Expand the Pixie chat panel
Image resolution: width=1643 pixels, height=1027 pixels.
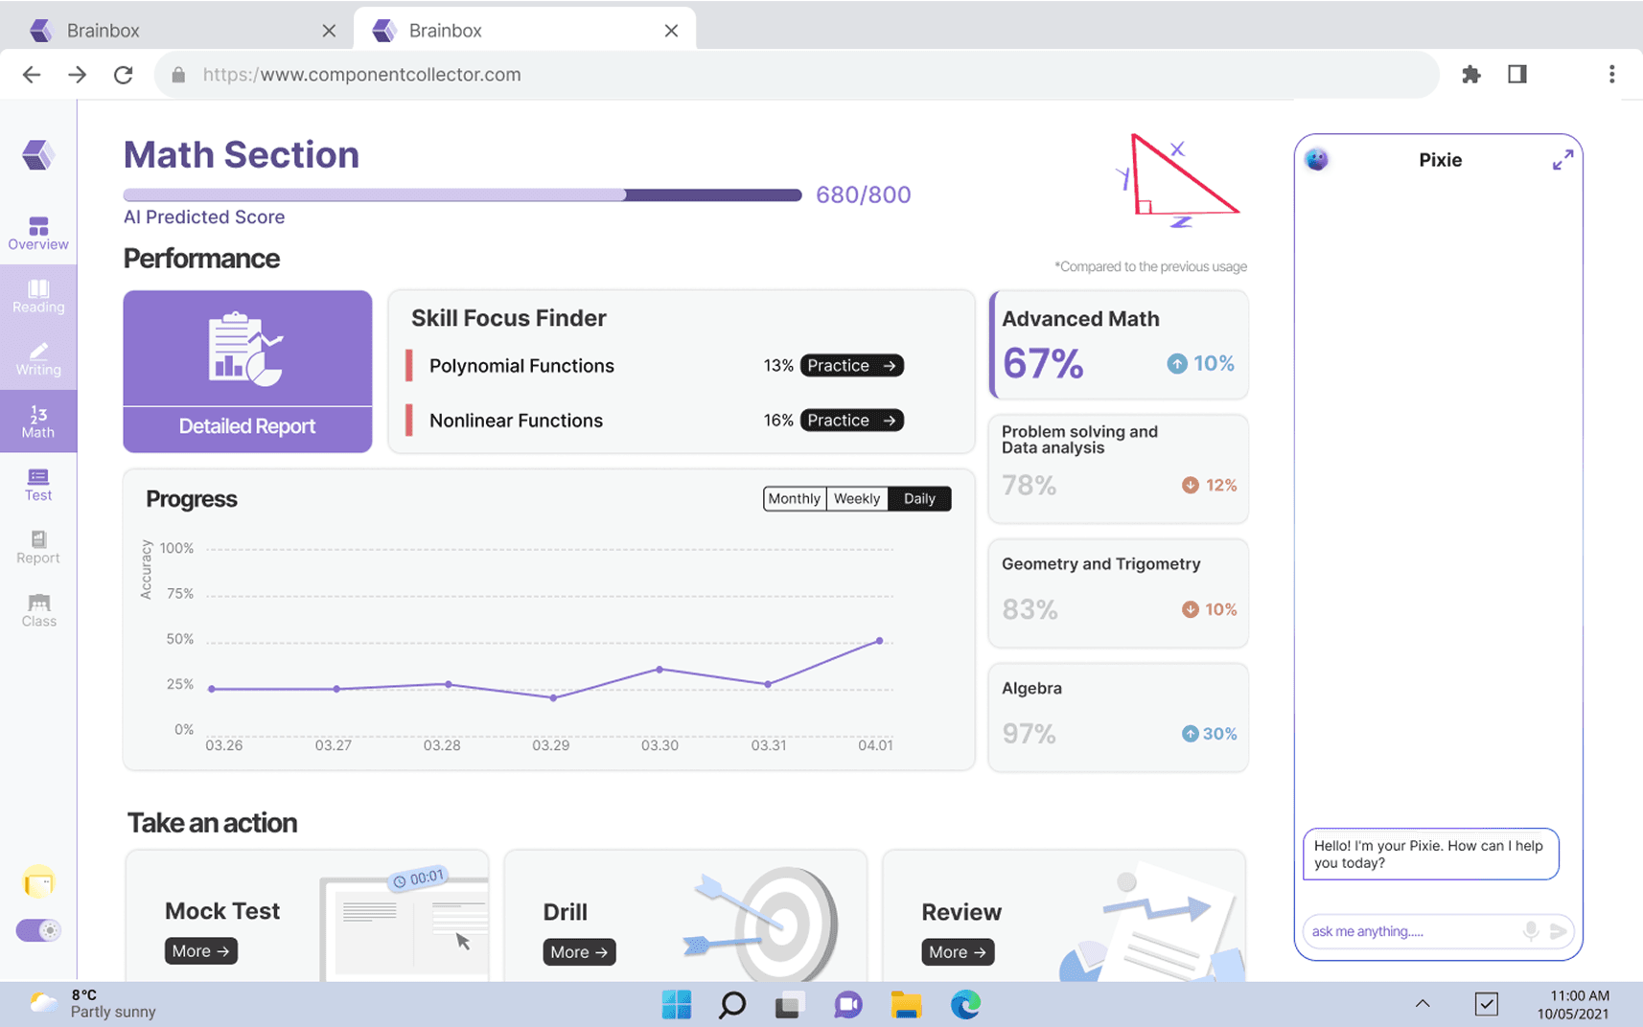click(x=1562, y=160)
